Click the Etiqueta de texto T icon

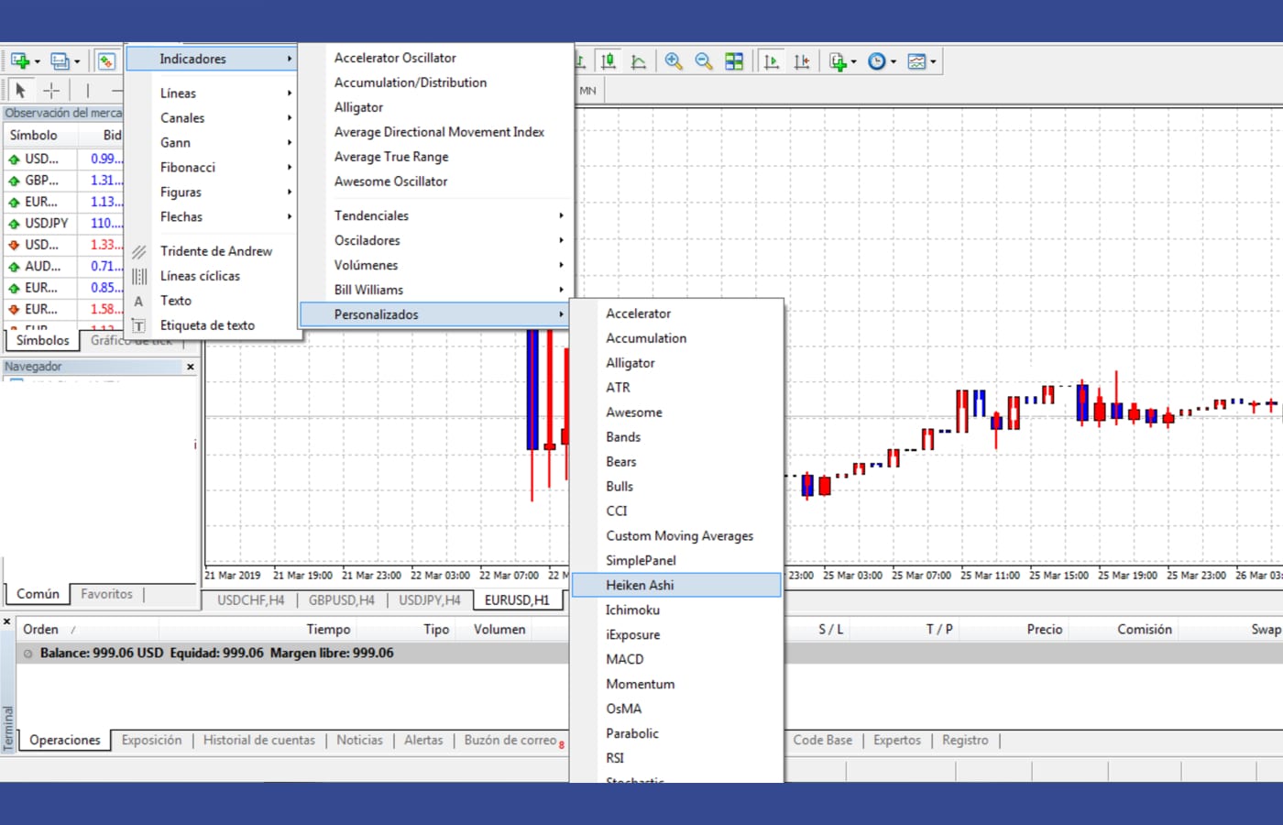(139, 325)
